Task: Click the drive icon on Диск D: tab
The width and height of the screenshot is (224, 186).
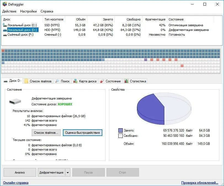Action: click(x=6, y=81)
